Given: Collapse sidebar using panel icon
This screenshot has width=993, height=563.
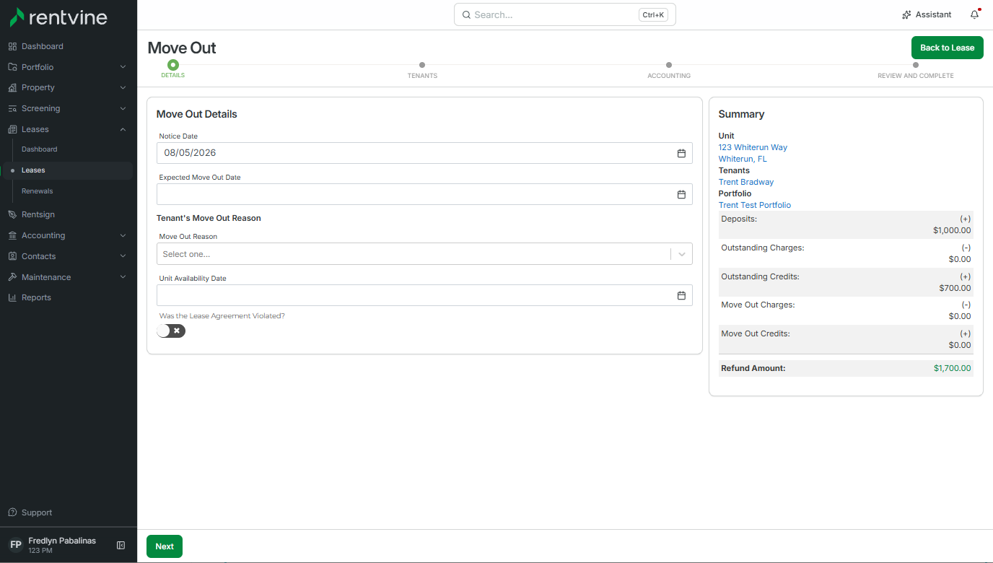Looking at the screenshot, I should point(121,546).
